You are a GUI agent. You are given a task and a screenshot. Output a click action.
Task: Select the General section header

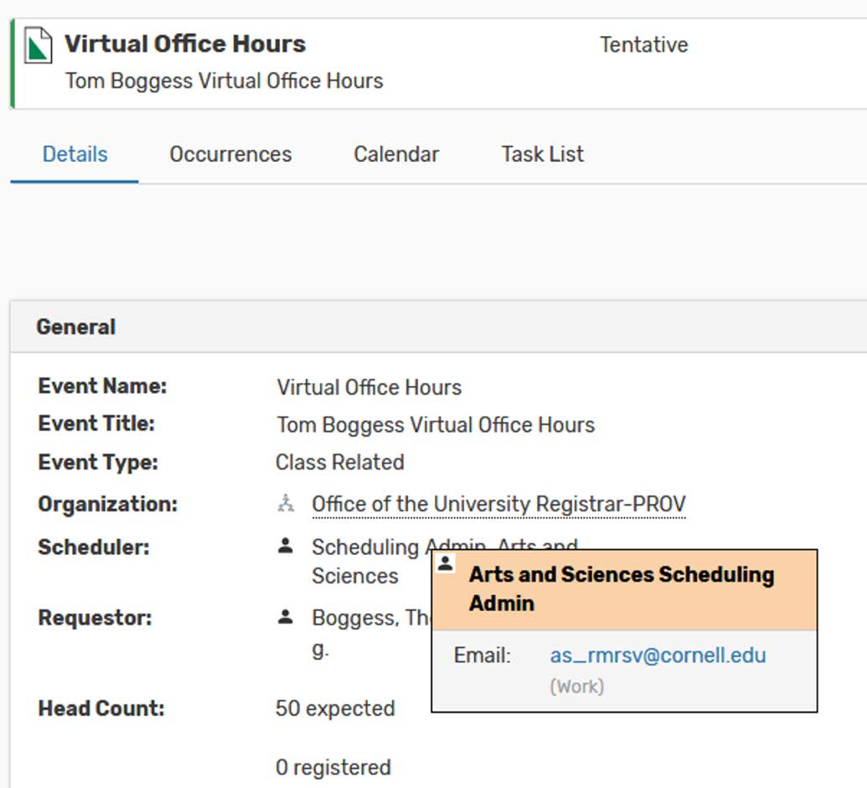pos(76,326)
